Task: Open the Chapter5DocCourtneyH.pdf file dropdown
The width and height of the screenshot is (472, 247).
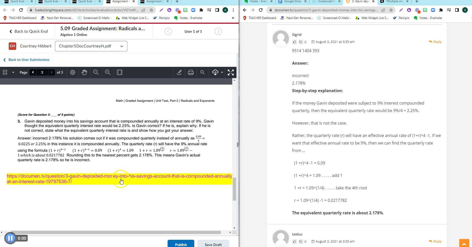Action: point(122,46)
